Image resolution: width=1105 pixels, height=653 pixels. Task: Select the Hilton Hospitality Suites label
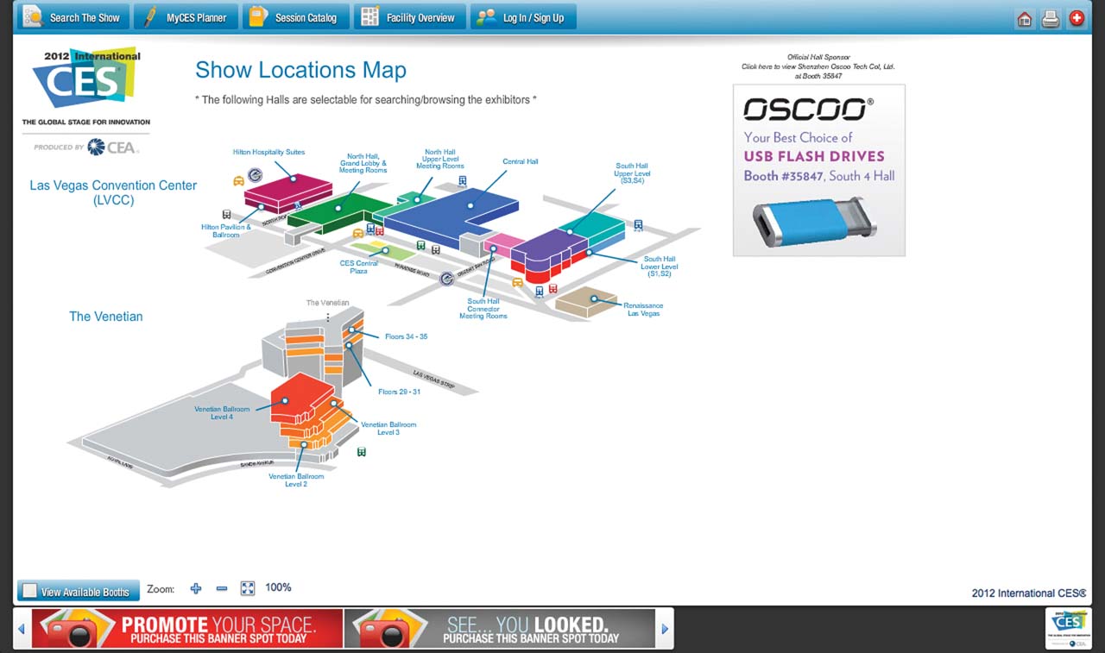click(x=268, y=153)
